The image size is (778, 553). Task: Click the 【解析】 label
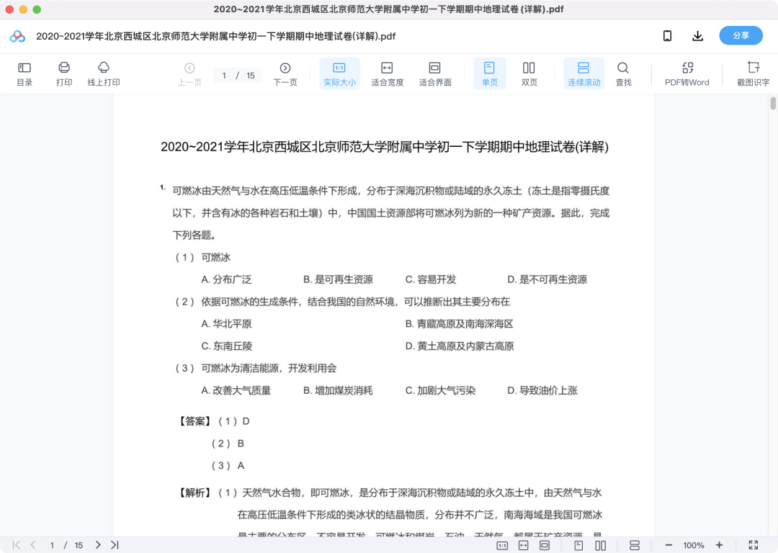coord(195,493)
